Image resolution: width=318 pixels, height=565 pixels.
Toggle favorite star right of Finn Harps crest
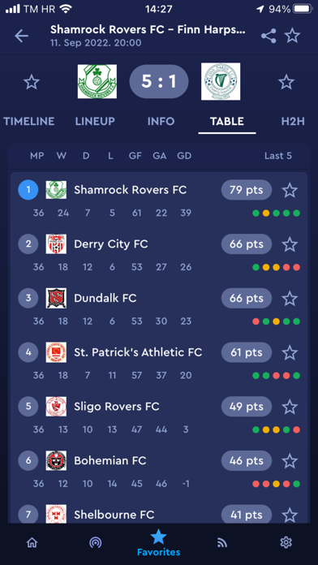coord(286,82)
